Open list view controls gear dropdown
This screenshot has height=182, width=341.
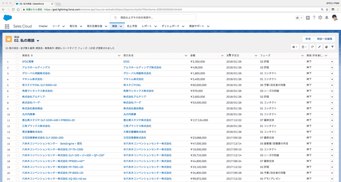click(x=295, y=47)
